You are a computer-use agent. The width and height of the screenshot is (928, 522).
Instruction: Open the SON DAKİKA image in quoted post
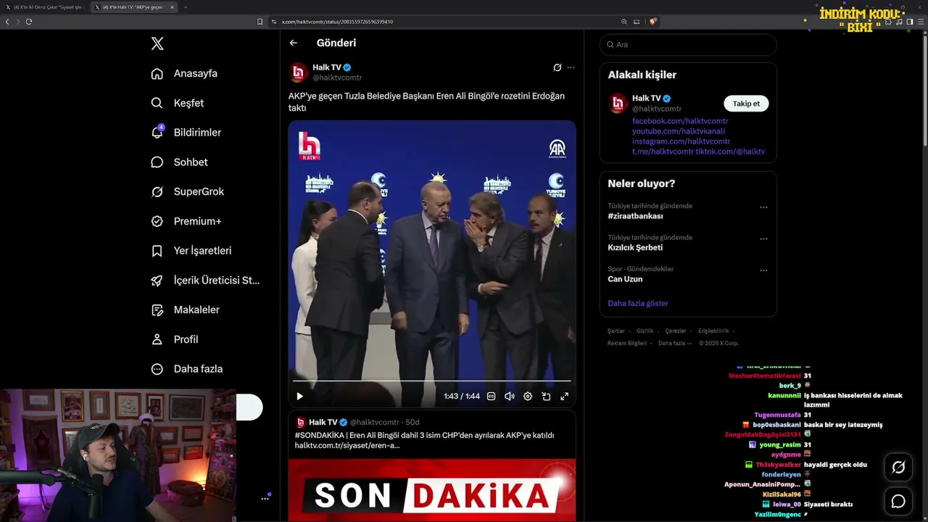(x=432, y=490)
